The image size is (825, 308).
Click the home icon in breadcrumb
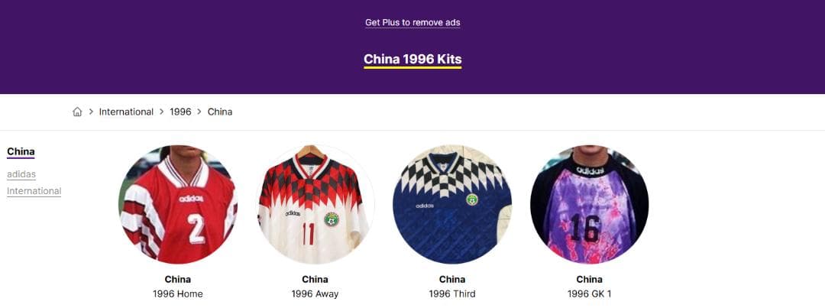pos(77,112)
